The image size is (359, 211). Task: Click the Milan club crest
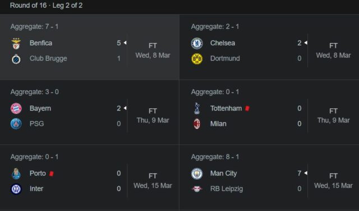(x=197, y=124)
